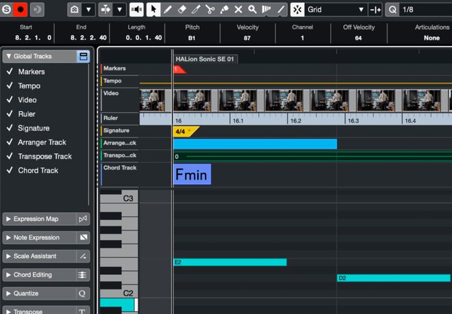Screen dimensions: 452x314
Task: Select the Draw pencil tool
Action: click(x=168, y=10)
